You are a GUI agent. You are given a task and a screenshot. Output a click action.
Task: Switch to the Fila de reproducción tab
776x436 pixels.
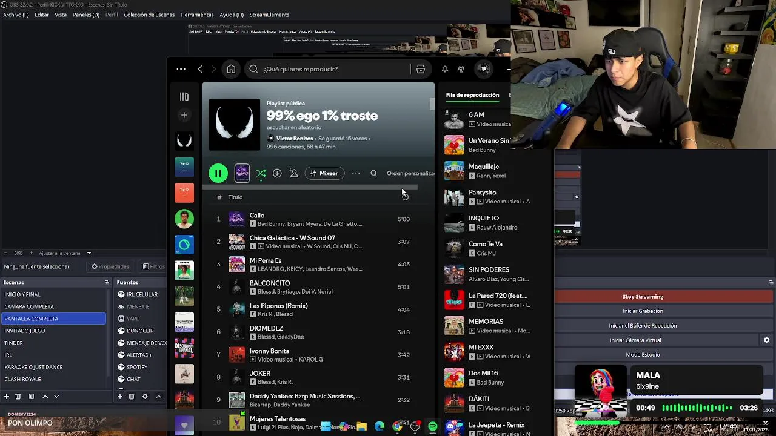(x=472, y=95)
